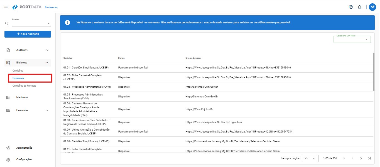
Task: Click Parcialmente Indisponível status of row 01.09
Action: [x=133, y=132]
